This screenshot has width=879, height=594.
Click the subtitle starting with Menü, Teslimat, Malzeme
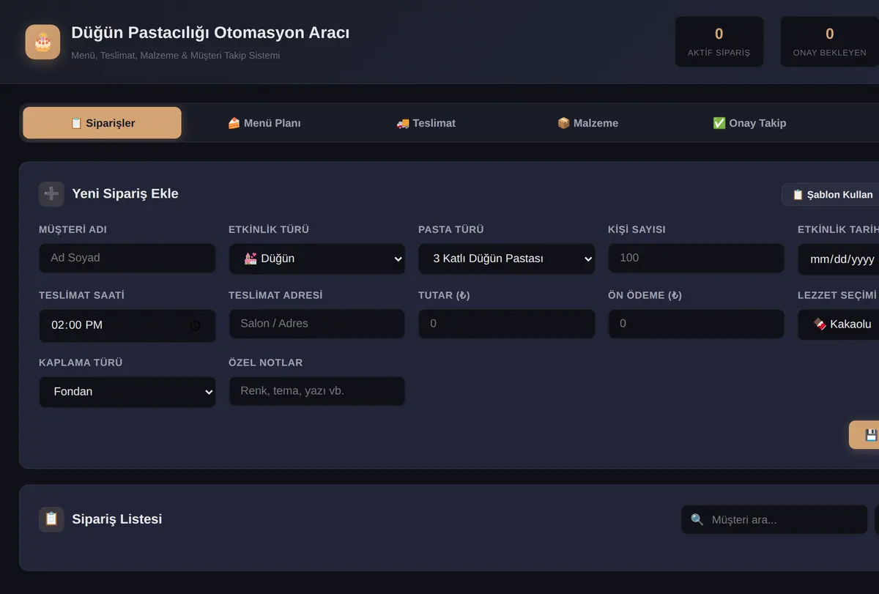click(176, 56)
